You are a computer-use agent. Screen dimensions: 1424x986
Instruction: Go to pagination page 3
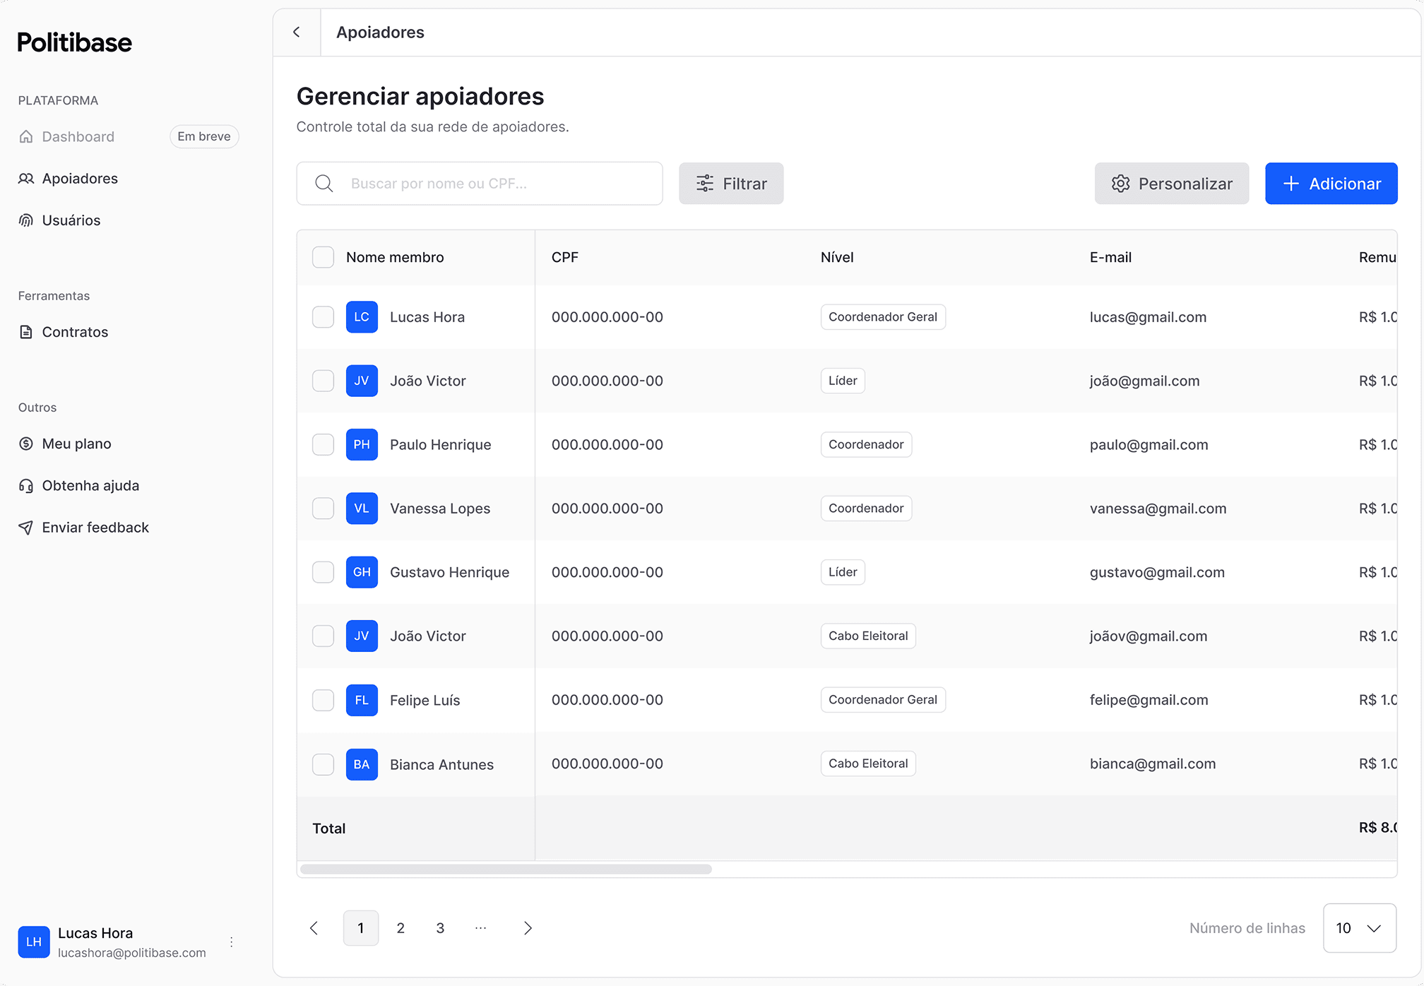click(439, 927)
